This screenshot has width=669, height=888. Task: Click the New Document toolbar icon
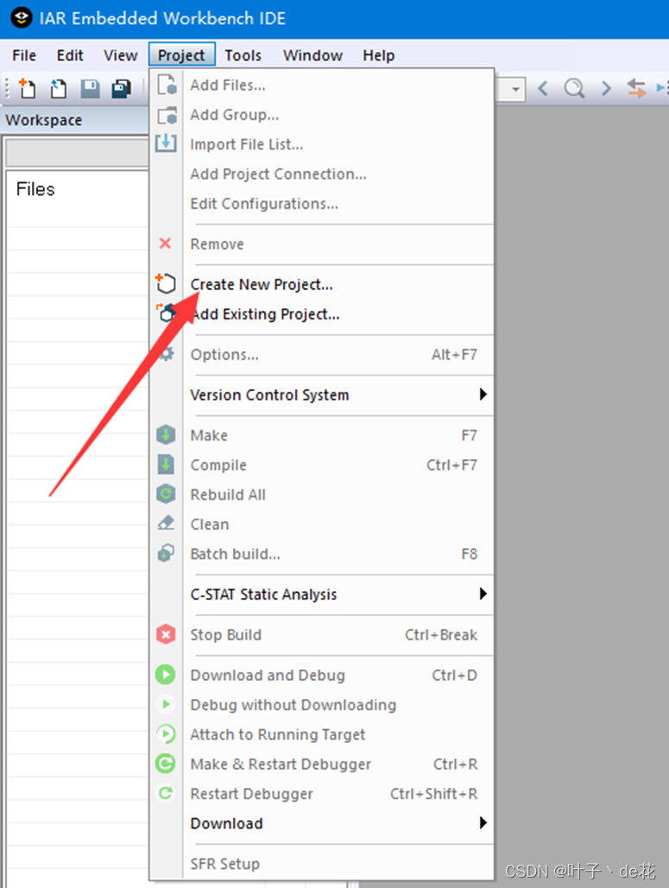(x=27, y=88)
